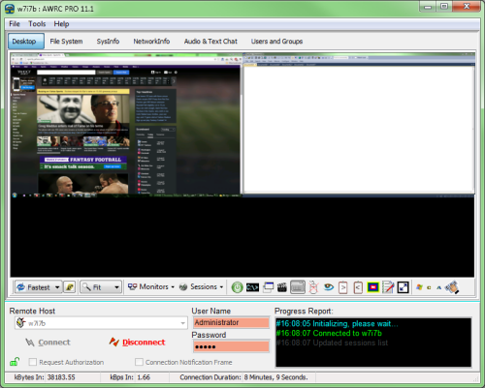Viewport: 485px width, 388px height.
Task: Click the remote Yahoo search box
Action: [x=66, y=73]
